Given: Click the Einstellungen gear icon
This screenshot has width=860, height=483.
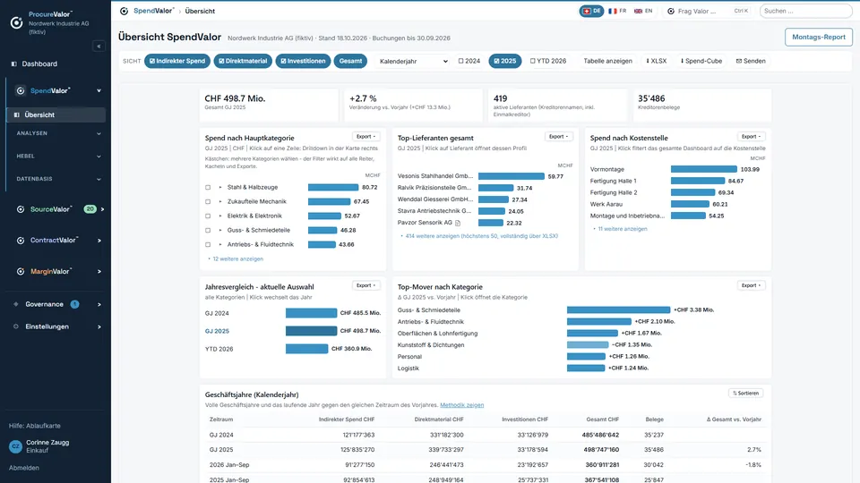Looking at the screenshot, I should 16,326.
